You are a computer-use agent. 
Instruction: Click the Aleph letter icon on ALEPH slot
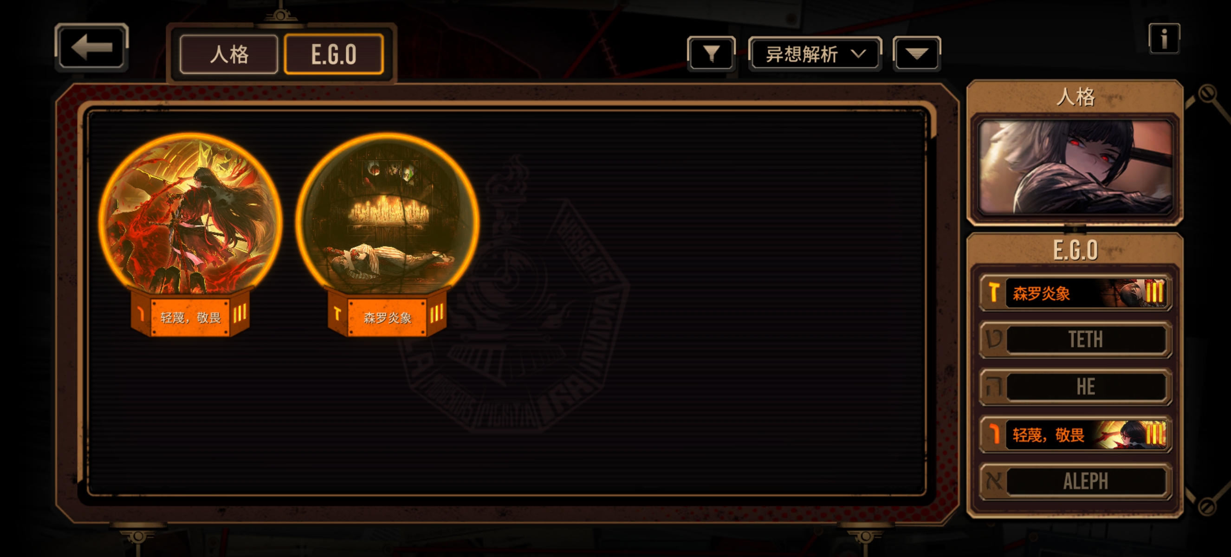994,481
